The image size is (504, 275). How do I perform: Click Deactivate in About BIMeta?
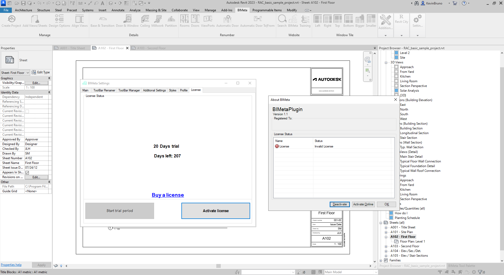pyautogui.click(x=340, y=205)
